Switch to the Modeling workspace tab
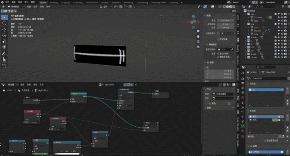The width and height of the screenshot is (290, 156). pyautogui.click(x=54, y=2)
